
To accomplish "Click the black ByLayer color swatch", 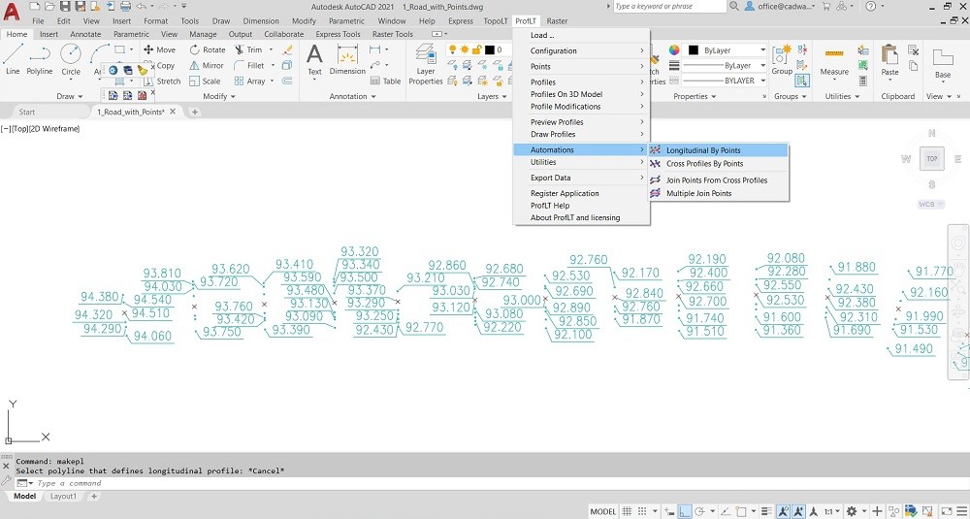I will [x=694, y=50].
